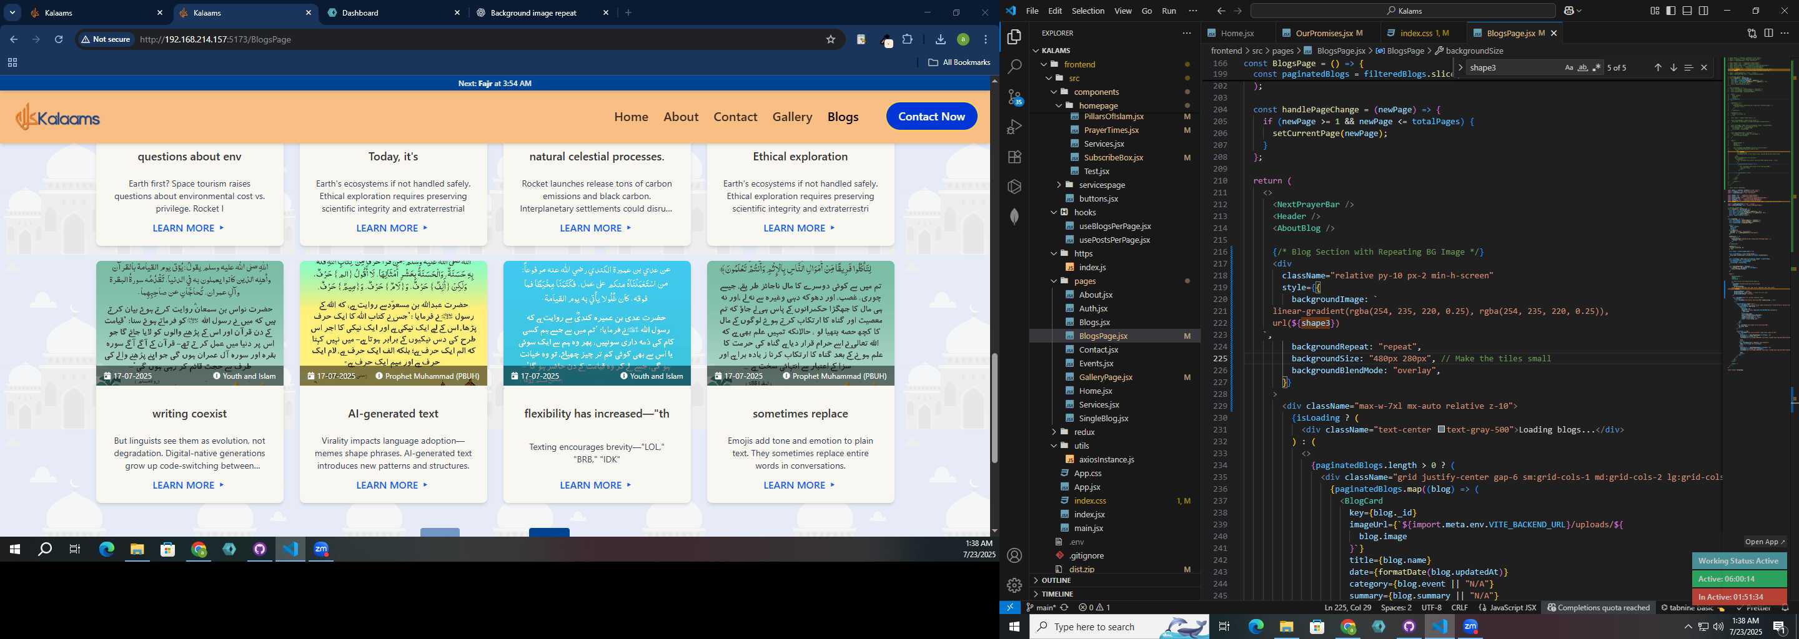Toggle Secondary Side Bar visibility
The height and width of the screenshot is (639, 1799).
coord(1704,11)
